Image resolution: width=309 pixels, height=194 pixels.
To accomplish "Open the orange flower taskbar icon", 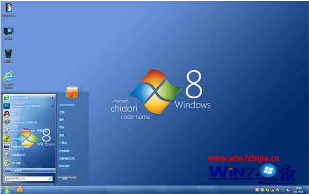I will click(20, 190).
